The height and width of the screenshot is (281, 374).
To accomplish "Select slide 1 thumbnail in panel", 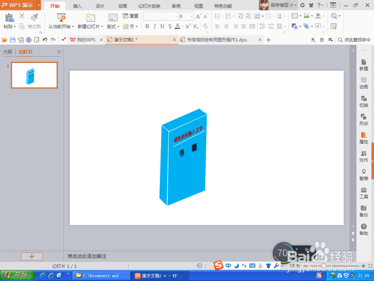I will pyautogui.click(x=34, y=75).
